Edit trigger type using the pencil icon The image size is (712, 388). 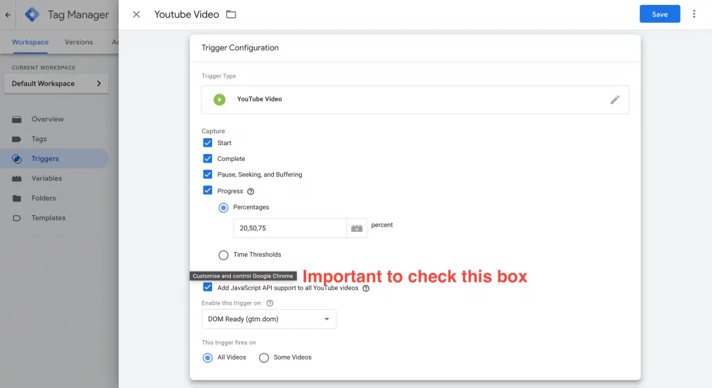615,100
